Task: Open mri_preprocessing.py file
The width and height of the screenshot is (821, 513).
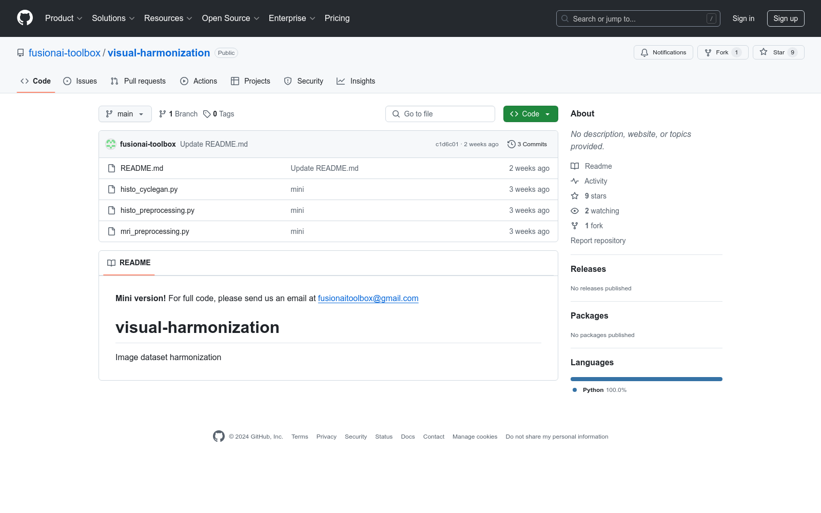Action: pyautogui.click(x=155, y=231)
